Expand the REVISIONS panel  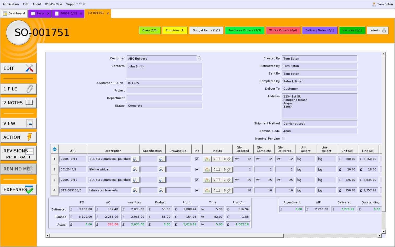click(18, 153)
